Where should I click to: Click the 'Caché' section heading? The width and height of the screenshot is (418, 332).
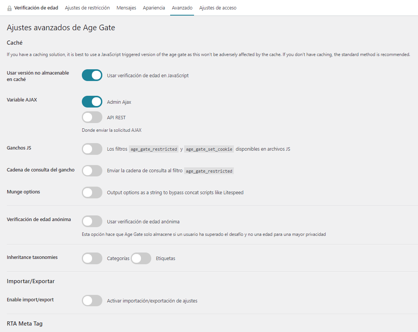pyautogui.click(x=15, y=43)
